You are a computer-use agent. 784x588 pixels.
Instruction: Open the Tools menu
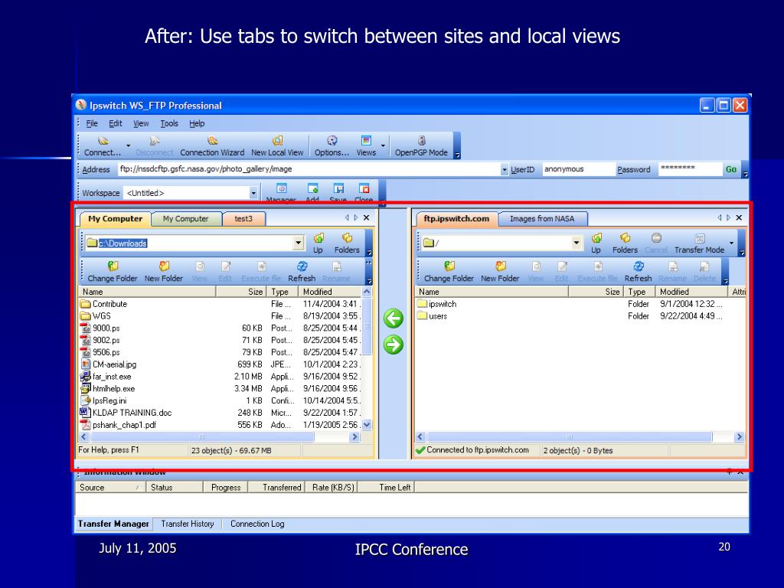point(169,123)
